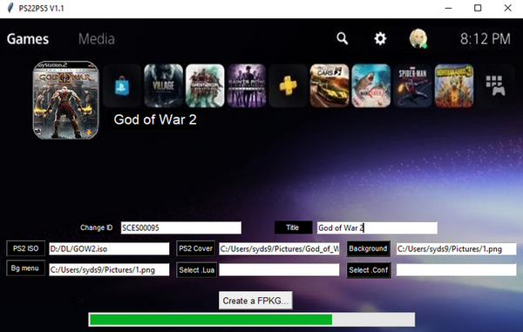The height and width of the screenshot is (332, 523).
Task: Click the PS2 ISO browse button
Action: pyautogui.click(x=25, y=248)
